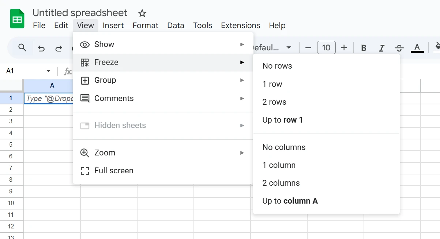440x239 pixels.
Task: Select Full screen from View menu
Action: pyautogui.click(x=114, y=171)
